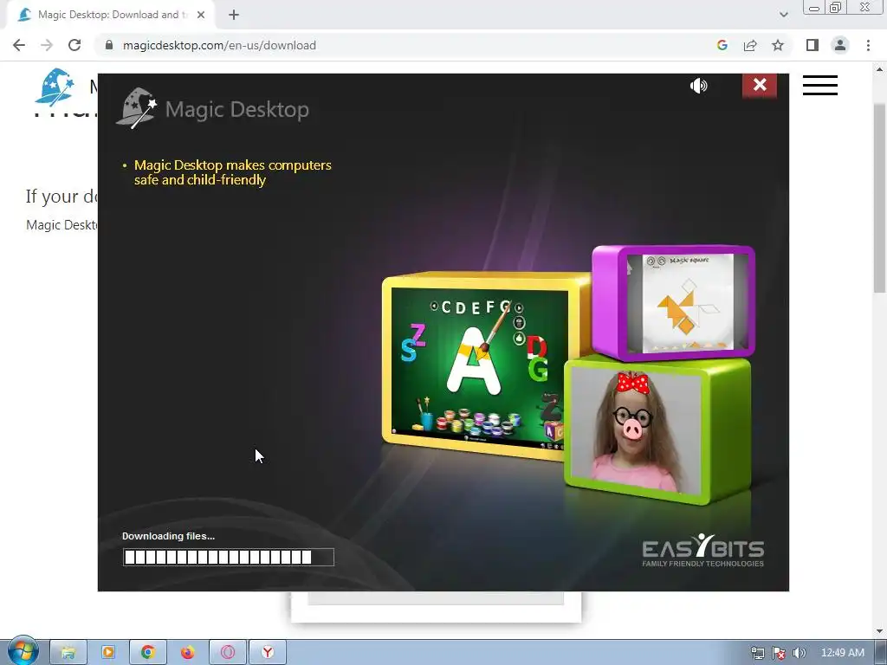Image resolution: width=887 pixels, height=665 pixels.
Task: Open the Chrome three-dot menu
Action: (x=868, y=45)
